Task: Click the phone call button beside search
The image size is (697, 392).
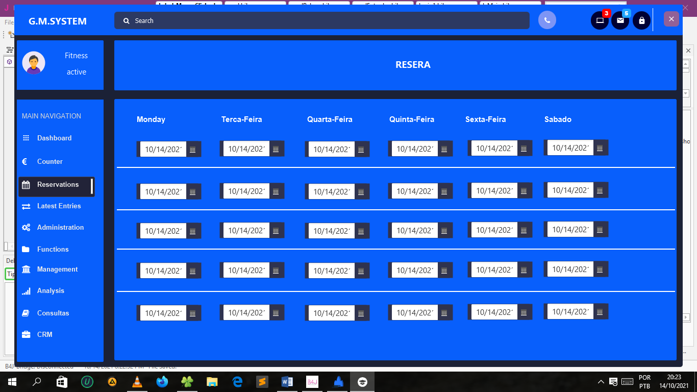Action: point(547,20)
